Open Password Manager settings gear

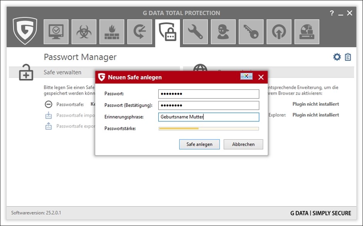pos(337,57)
